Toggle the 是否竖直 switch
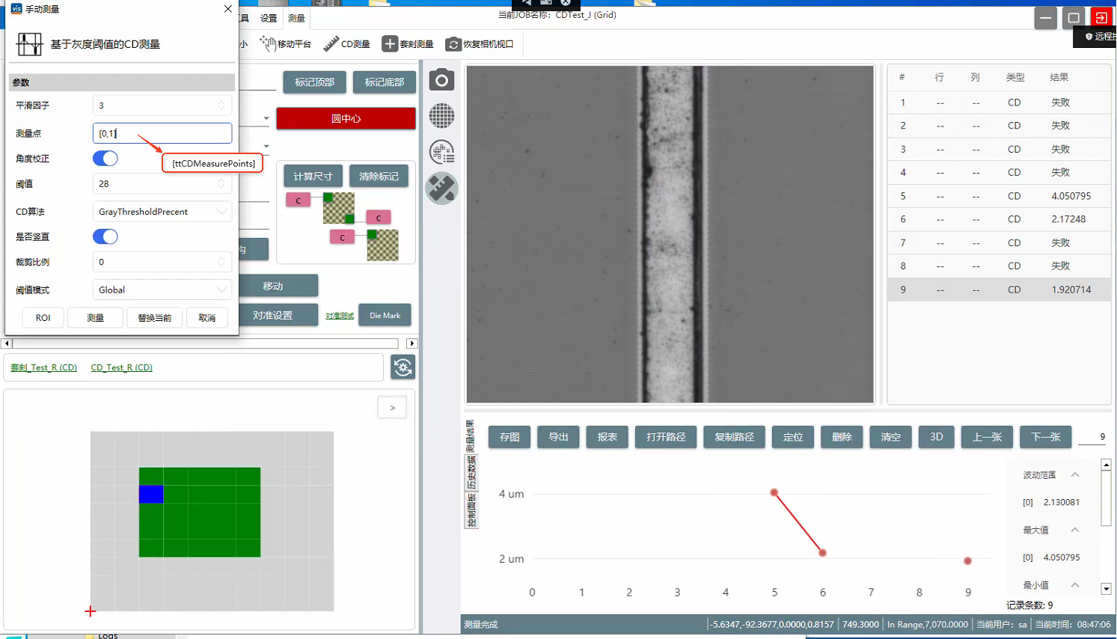 tap(105, 236)
